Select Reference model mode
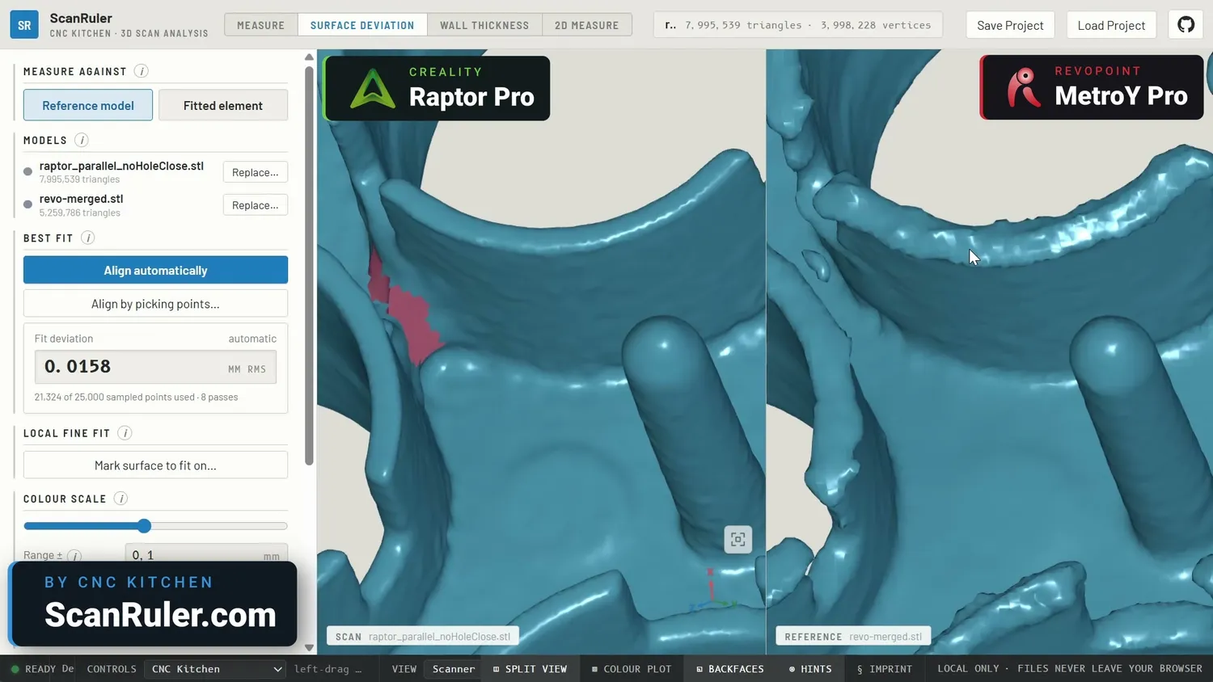The height and width of the screenshot is (682, 1213). (88, 105)
